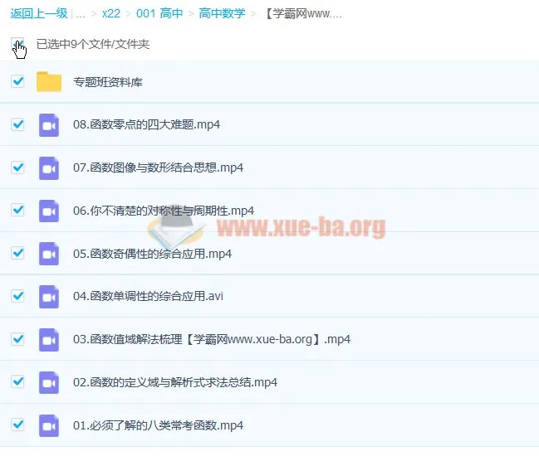Click video icon for 07.函数图像与数形结合思想.mp4
Viewport: 539px width, 456px height.
tap(49, 168)
